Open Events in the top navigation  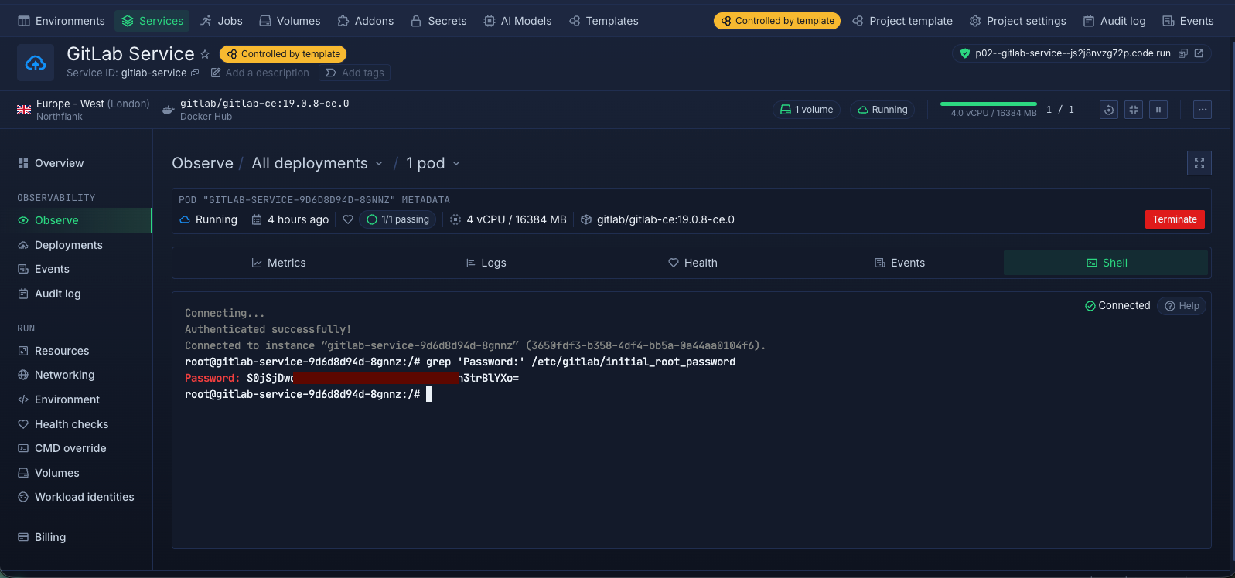click(1188, 21)
